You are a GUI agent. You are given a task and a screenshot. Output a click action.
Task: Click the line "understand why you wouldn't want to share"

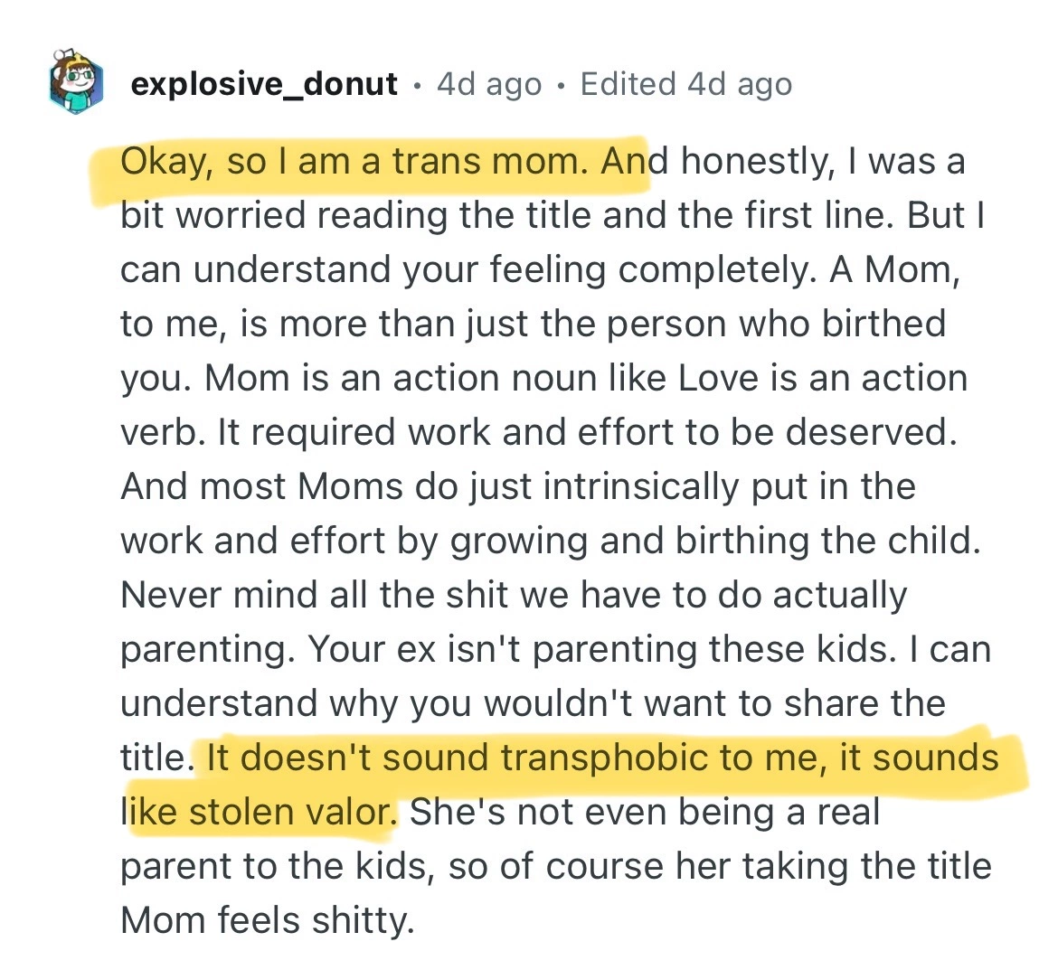(x=533, y=703)
